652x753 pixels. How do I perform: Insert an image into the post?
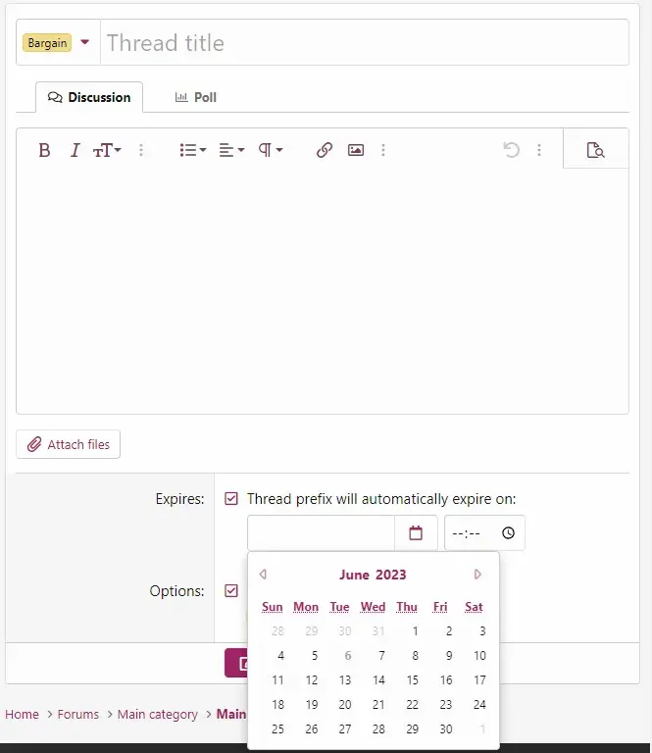[356, 150]
